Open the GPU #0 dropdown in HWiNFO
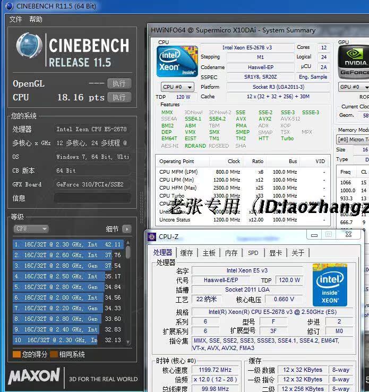 354,87
